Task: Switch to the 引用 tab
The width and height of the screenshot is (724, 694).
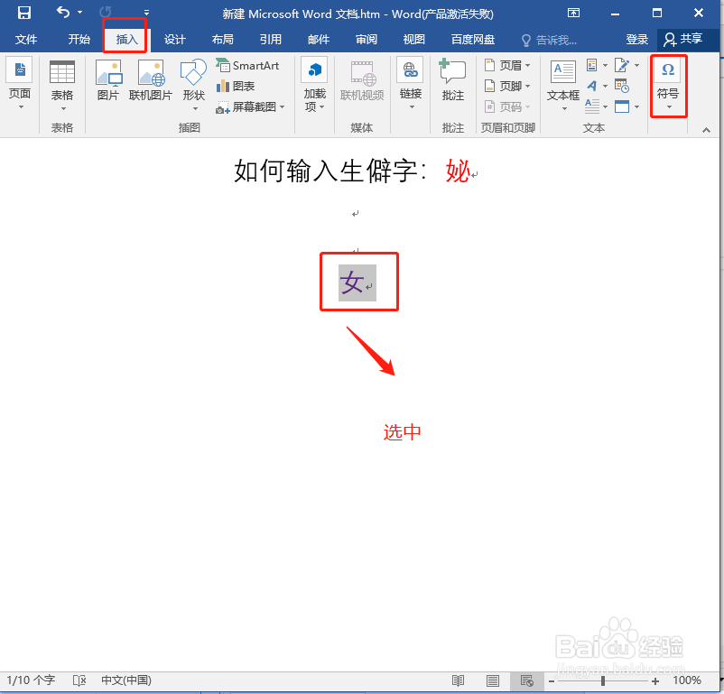Action: point(271,40)
